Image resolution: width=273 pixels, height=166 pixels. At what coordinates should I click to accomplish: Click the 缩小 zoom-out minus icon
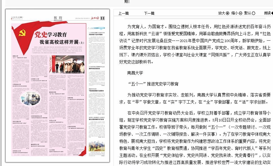[x=241, y=13]
